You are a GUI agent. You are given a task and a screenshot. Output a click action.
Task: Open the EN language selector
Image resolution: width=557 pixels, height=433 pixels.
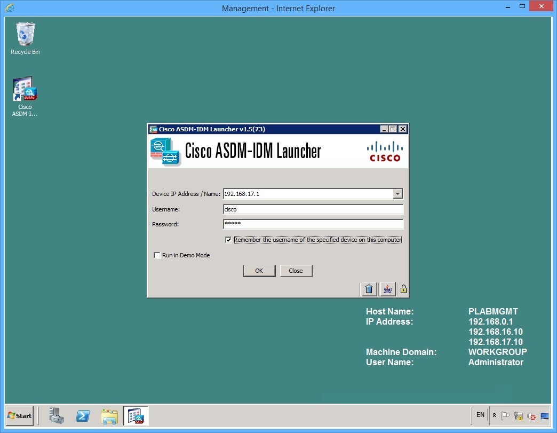point(480,415)
